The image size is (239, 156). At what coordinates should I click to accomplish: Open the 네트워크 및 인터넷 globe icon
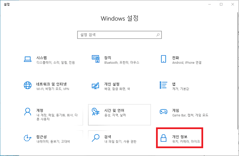point(28,85)
